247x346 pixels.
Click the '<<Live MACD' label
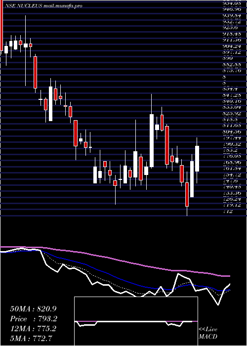coord(208,333)
